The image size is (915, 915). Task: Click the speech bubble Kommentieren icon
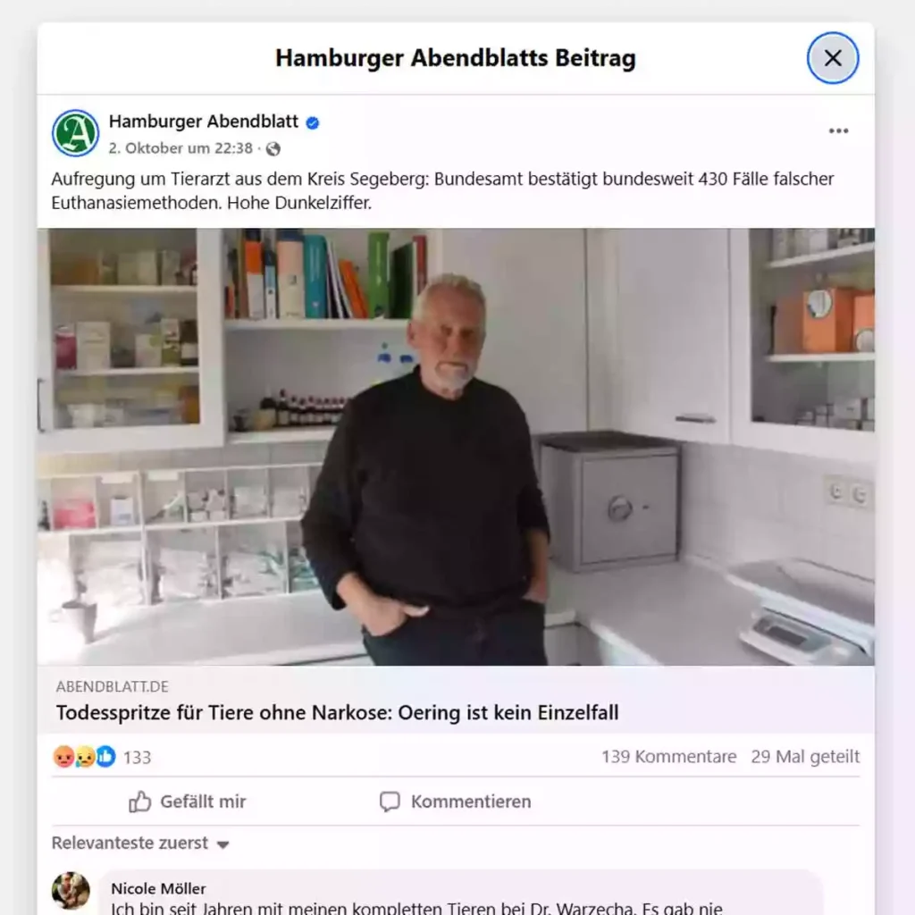tap(390, 802)
